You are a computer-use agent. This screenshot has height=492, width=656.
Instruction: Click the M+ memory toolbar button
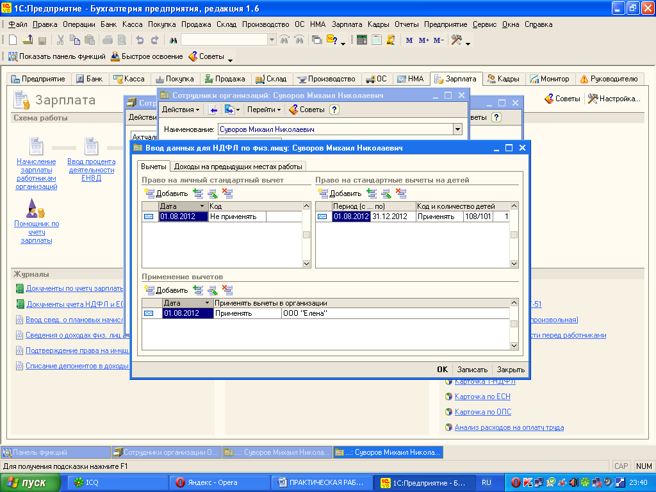[x=424, y=40]
